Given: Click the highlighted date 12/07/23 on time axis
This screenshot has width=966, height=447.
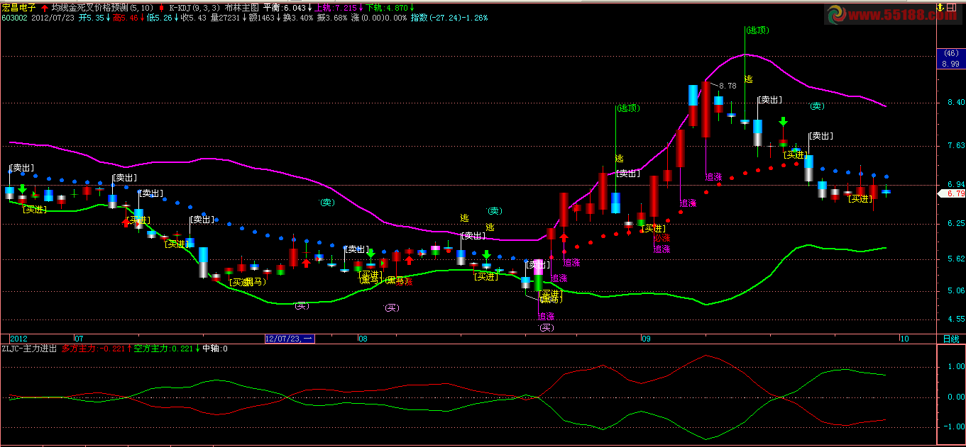Looking at the screenshot, I should (x=288, y=339).
